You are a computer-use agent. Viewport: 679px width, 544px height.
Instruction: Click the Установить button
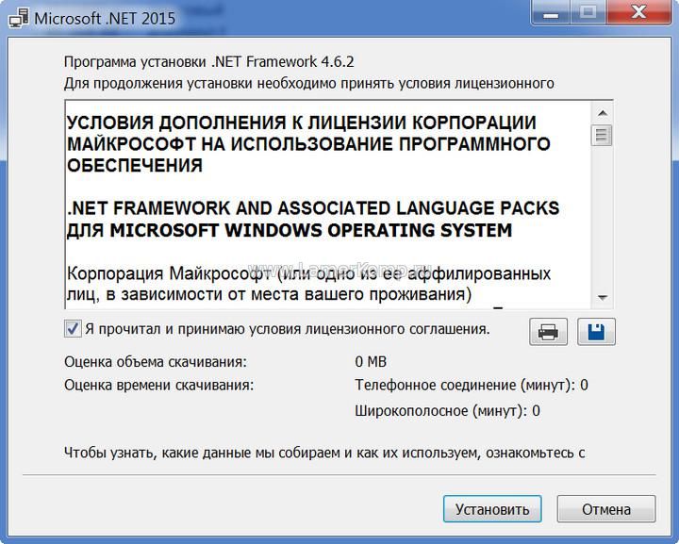[x=492, y=509]
